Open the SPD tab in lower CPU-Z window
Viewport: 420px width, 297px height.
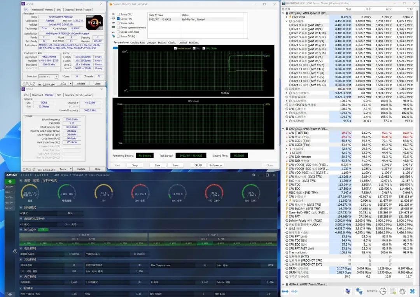(59, 95)
